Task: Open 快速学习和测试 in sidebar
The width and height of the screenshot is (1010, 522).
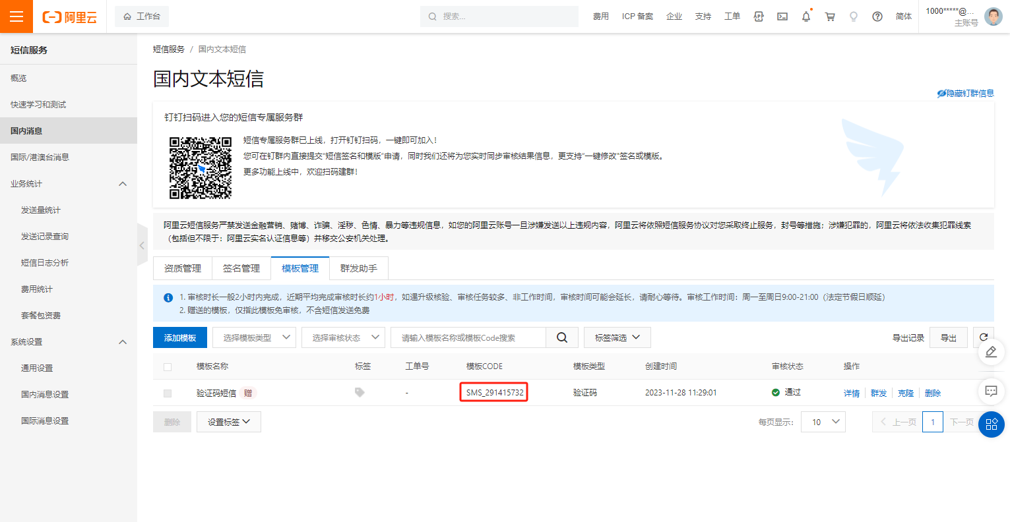Action: click(38, 105)
